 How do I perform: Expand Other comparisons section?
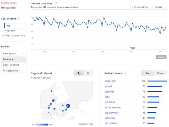[x=13, y=35]
